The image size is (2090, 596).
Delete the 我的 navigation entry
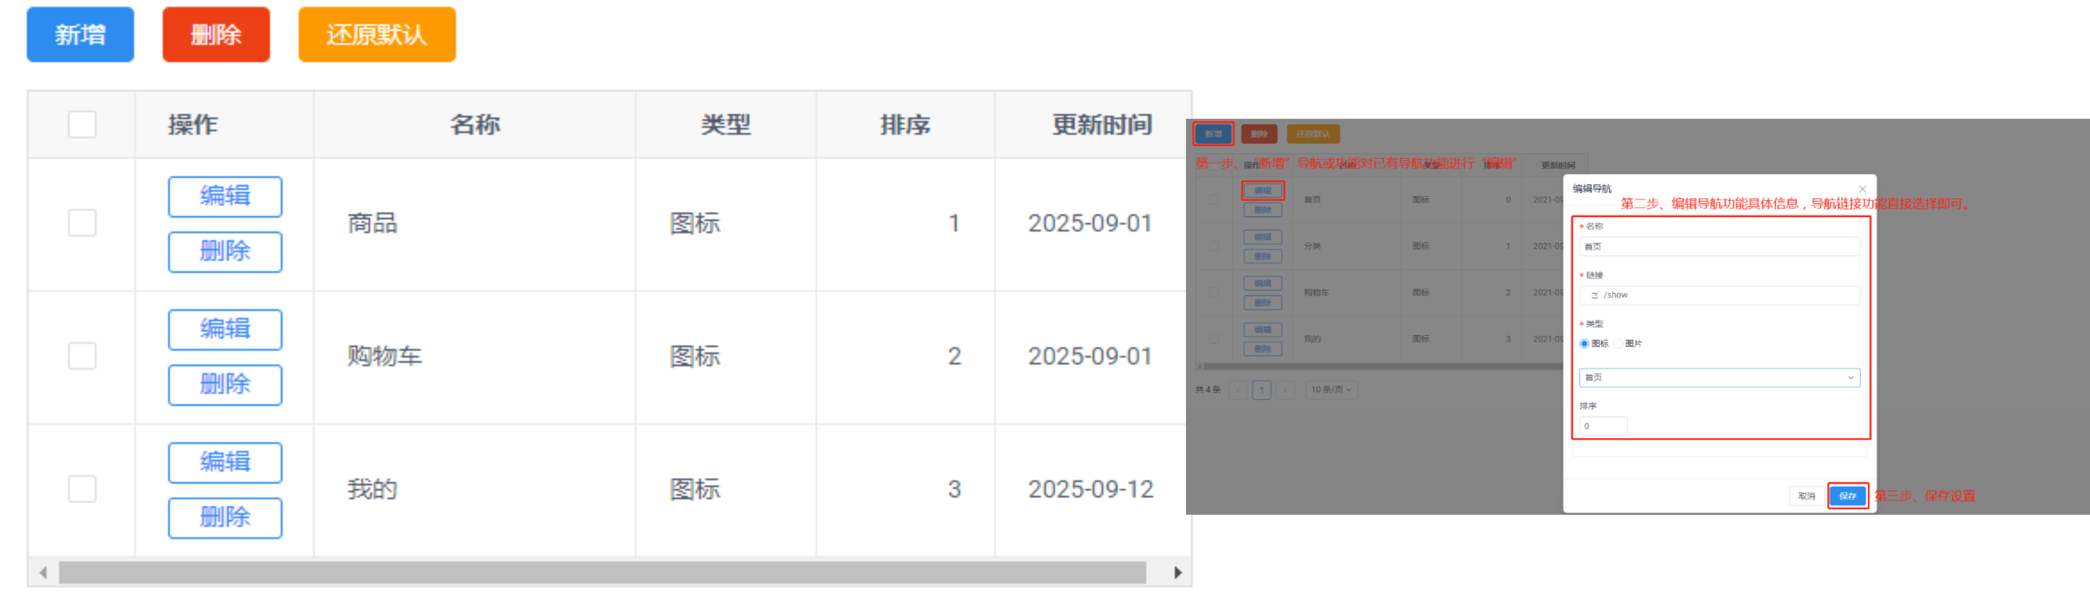[x=225, y=518]
